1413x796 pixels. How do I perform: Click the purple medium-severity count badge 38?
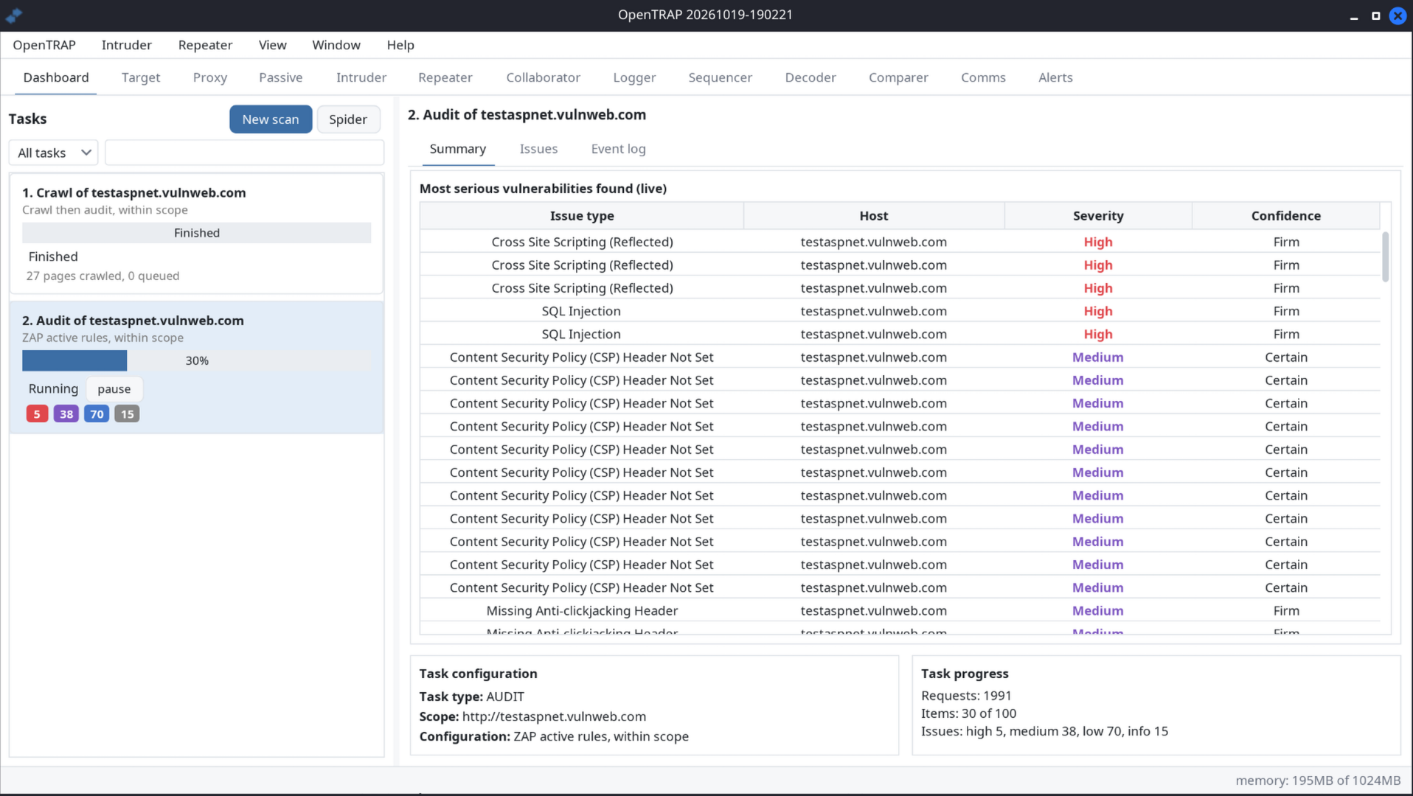[66, 414]
